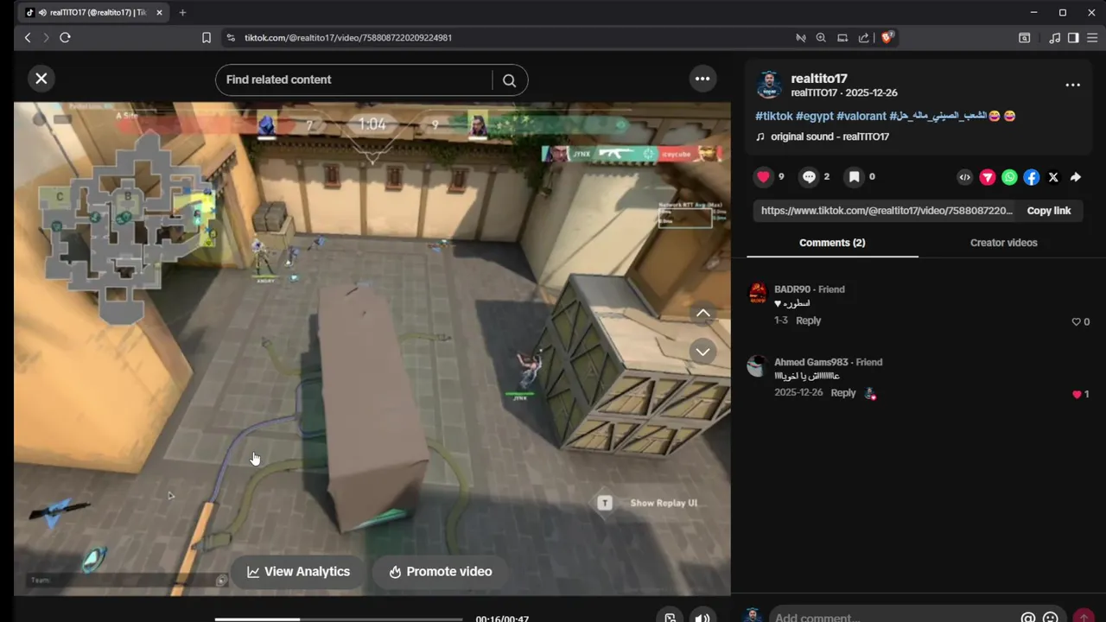Viewport: 1106px width, 622px height.
Task: Reply to Ahmed Gams983's comment
Action: [843, 393]
